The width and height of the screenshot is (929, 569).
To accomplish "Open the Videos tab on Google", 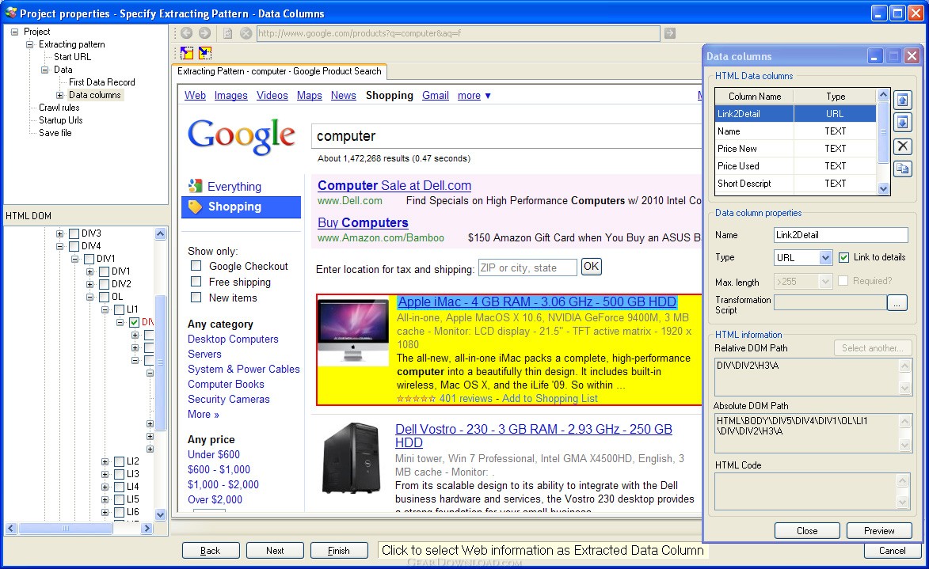I will pos(272,95).
